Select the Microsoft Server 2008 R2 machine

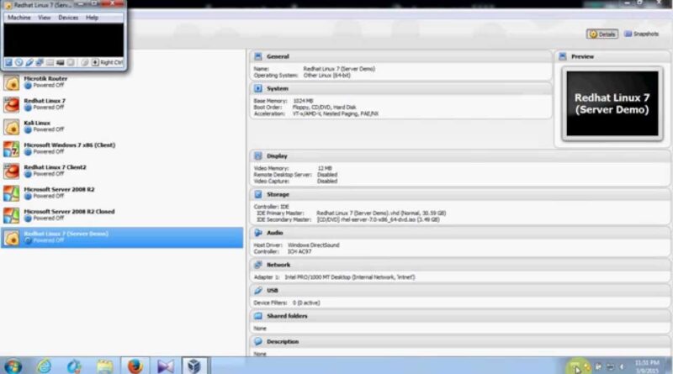pyautogui.click(x=122, y=193)
